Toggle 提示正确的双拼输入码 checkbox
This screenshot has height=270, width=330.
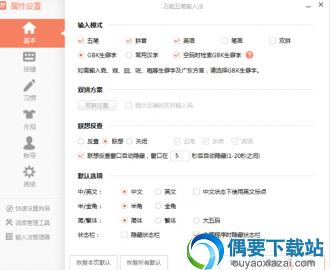[x=129, y=106]
